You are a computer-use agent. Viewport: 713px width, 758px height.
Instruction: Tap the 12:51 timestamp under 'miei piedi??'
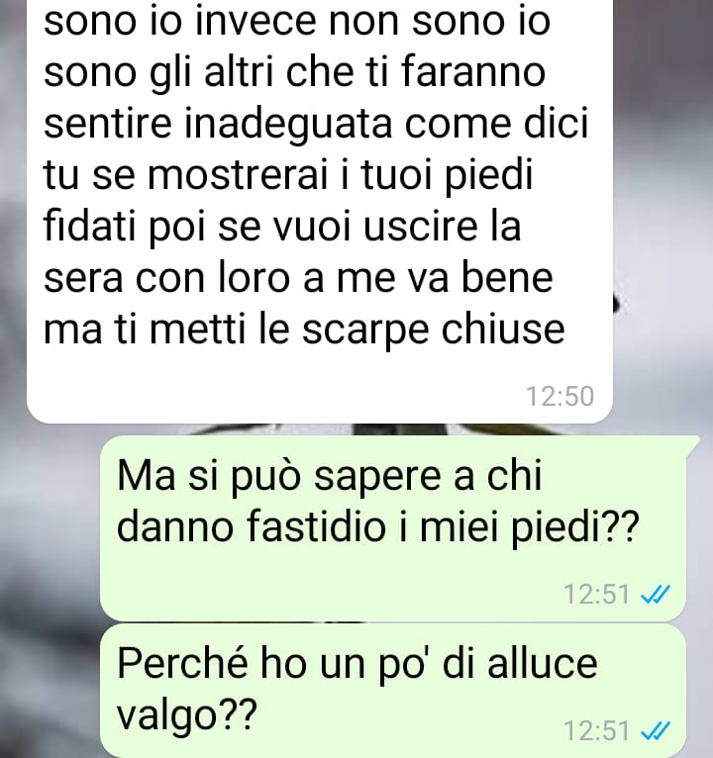596,594
